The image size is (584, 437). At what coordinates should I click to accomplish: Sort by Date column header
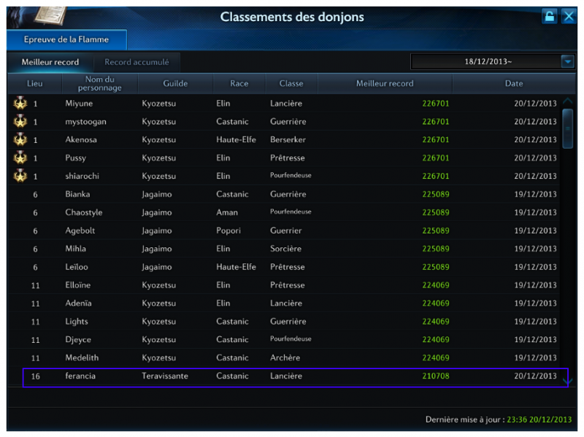[x=513, y=84]
